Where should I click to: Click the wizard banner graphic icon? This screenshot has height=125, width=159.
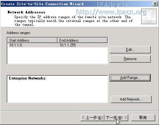(x=149, y=17)
